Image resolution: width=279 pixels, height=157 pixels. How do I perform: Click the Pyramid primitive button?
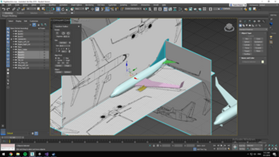pyautogui.click(x=258, y=48)
